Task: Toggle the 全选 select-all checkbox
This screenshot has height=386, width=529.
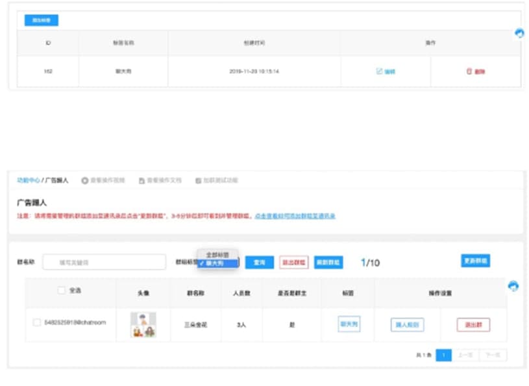Action: pos(61,291)
